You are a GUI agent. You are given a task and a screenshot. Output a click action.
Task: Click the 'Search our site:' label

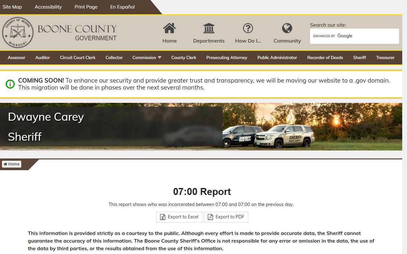tap(328, 25)
